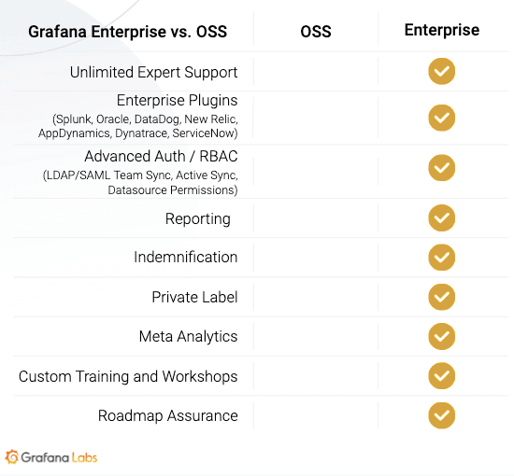Screen dimensions: 514x476
Task: Click the Custom Training and Workshops checkmark
Action: click(441, 376)
